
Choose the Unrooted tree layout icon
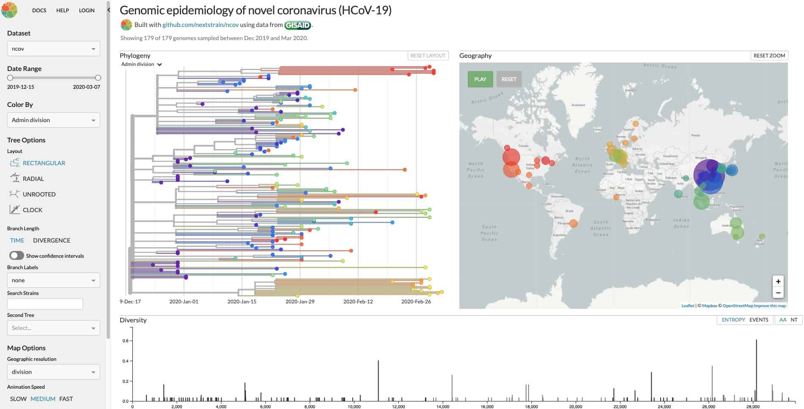pos(15,194)
